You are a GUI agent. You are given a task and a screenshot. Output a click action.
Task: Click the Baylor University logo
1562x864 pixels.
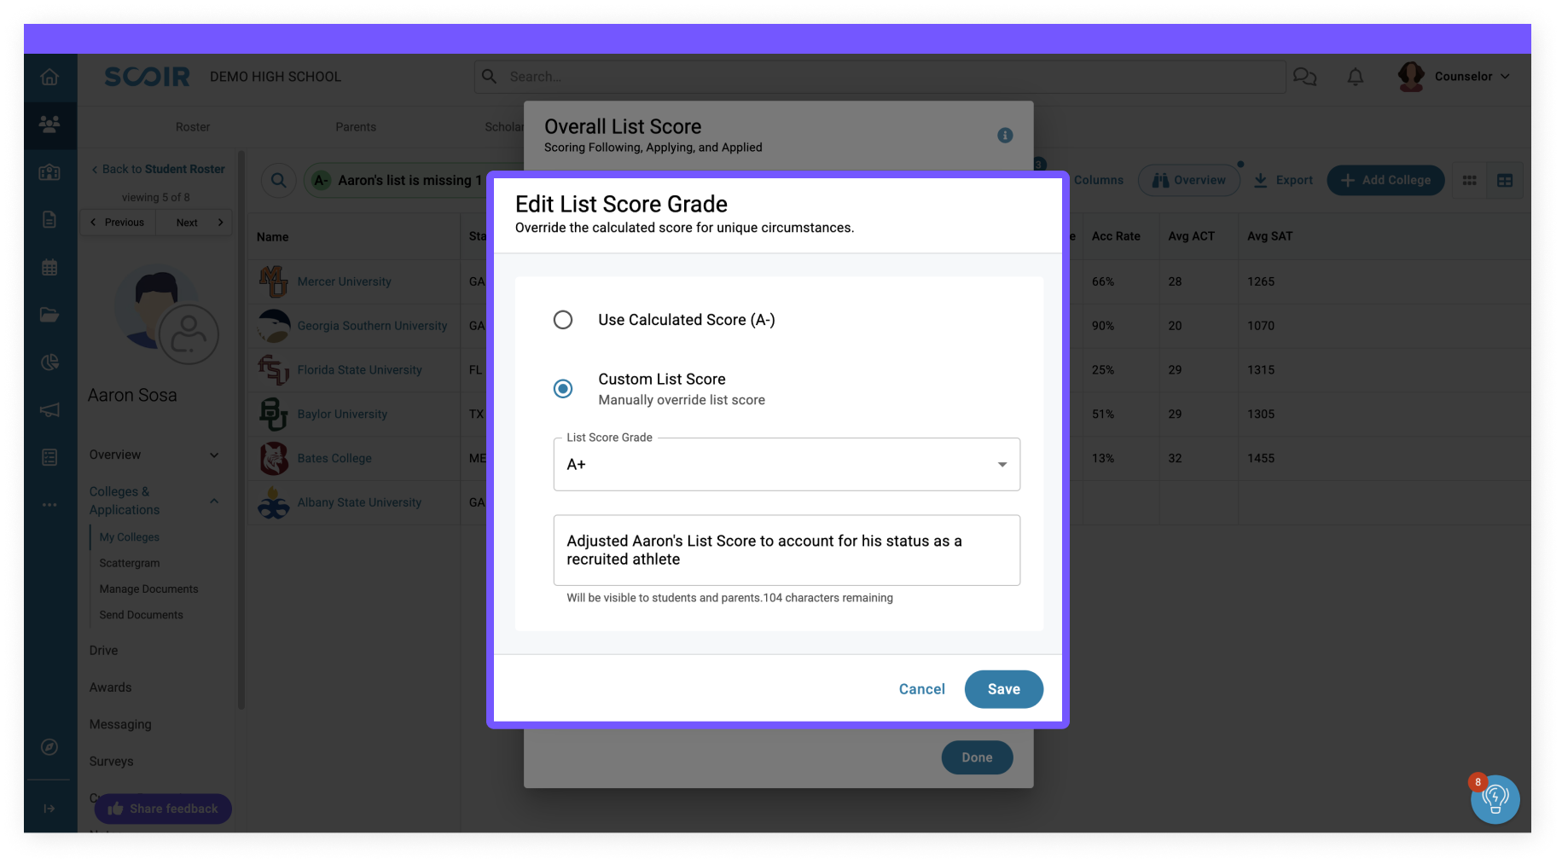pos(273,415)
